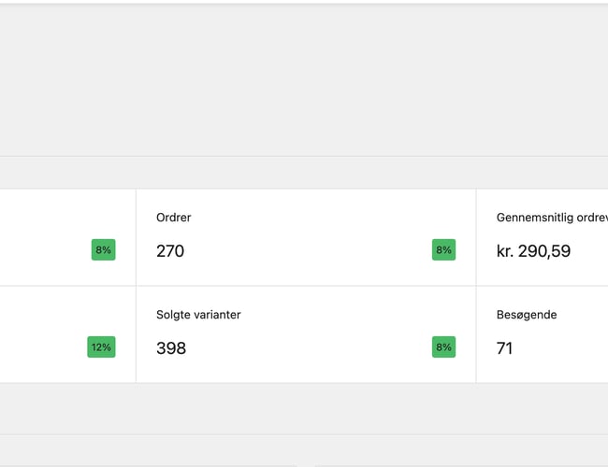
Task: Click the 12% green percentage badge
Action: (x=101, y=347)
